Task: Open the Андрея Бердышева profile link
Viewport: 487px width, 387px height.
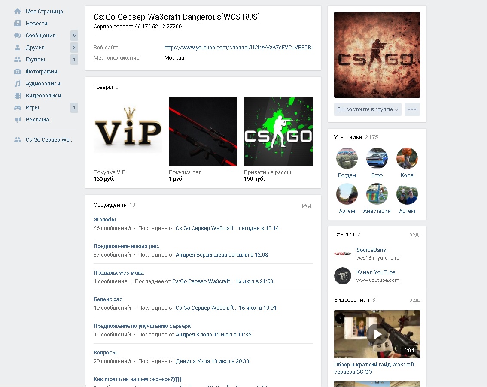Action: tap(201, 255)
